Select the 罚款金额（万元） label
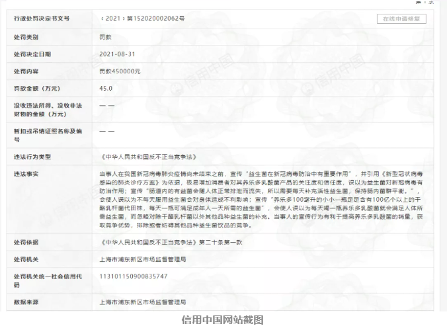447x328 pixels. pyautogui.click(x=37, y=89)
